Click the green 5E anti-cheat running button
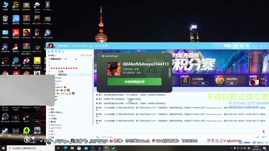Screen dimensions: 269x151 [x=134, y=82]
